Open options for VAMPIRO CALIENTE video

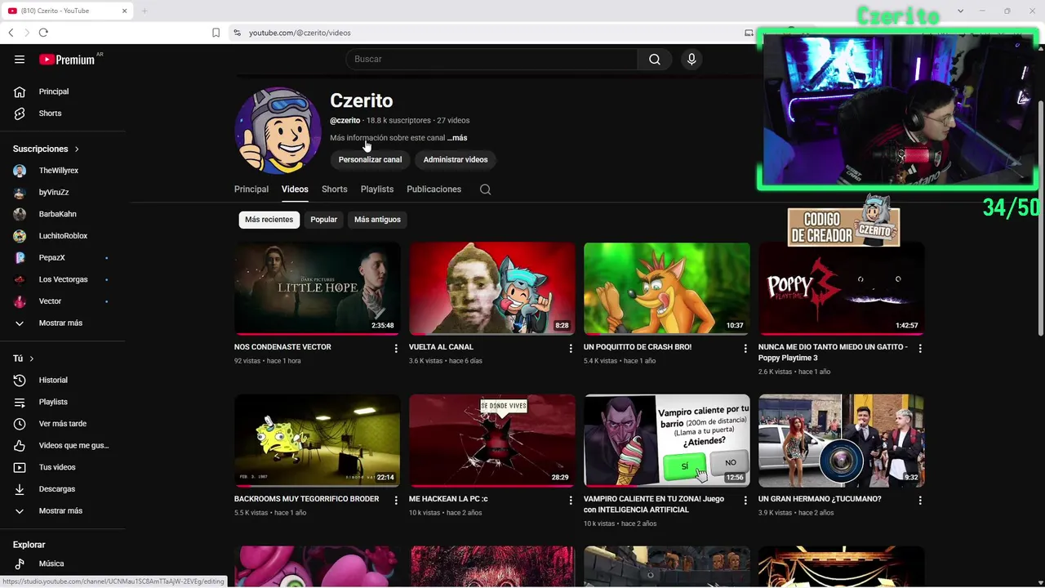745,501
